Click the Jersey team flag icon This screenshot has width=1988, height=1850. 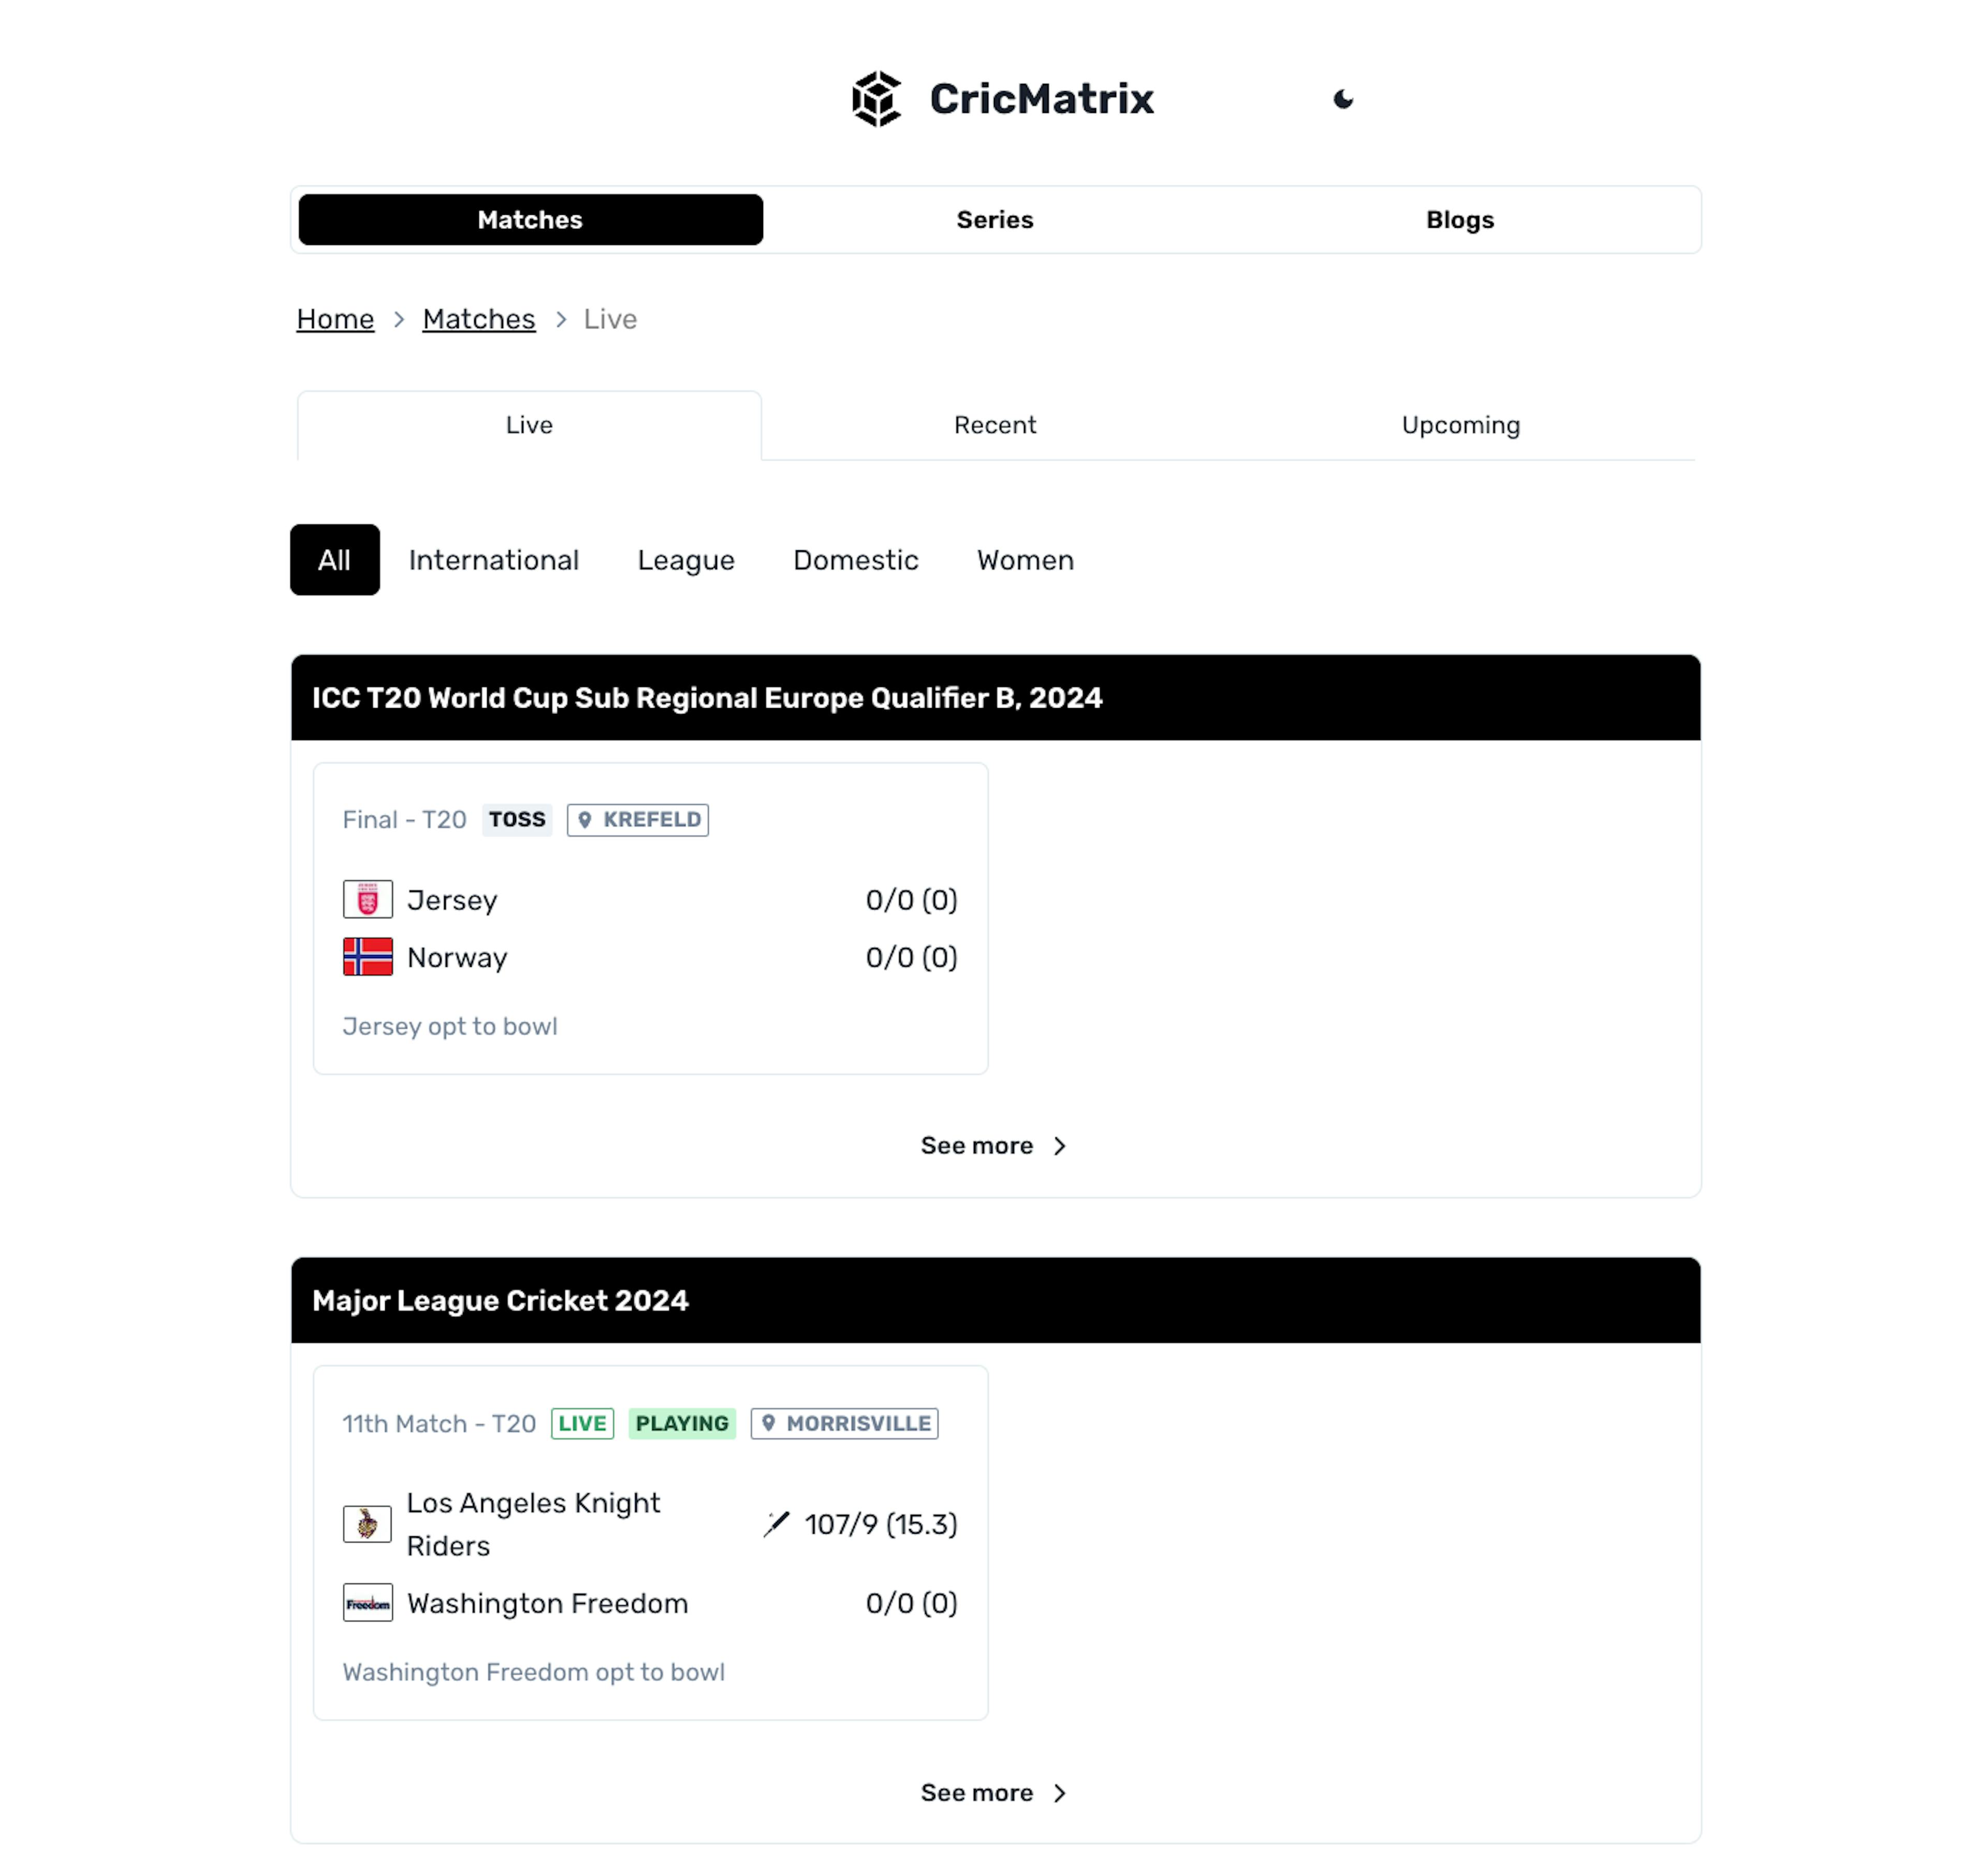(367, 899)
